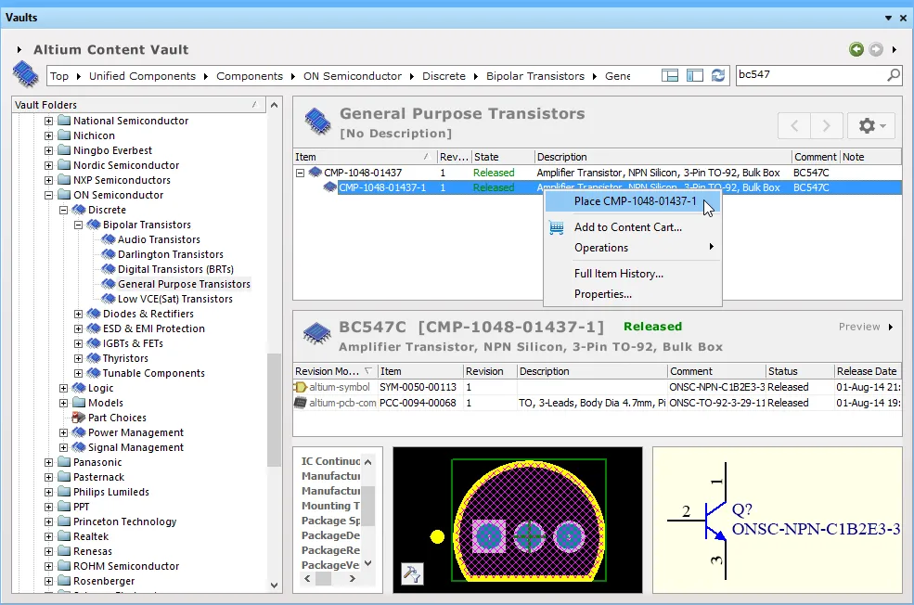Refresh the vault content with refresh icon
The height and width of the screenshot is (605, 914).
[x=718, y=75]
